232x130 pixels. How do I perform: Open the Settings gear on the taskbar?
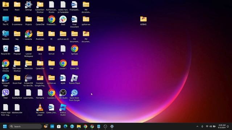point(112,126)
